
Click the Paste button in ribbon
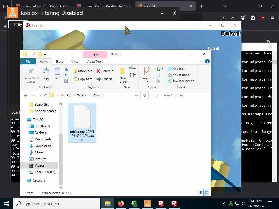(57, 73)
